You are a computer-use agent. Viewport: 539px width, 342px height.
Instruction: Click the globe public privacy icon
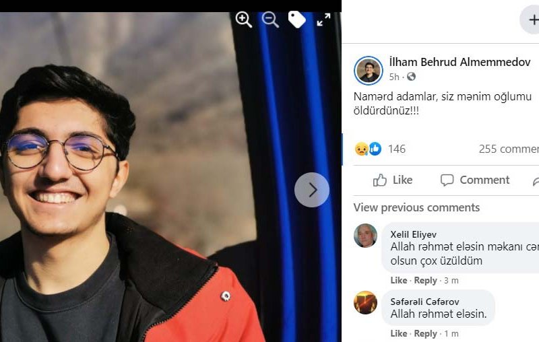pos(411,77)
